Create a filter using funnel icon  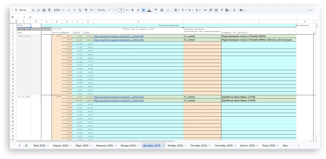pyautogui.click(x=222, y=10)
